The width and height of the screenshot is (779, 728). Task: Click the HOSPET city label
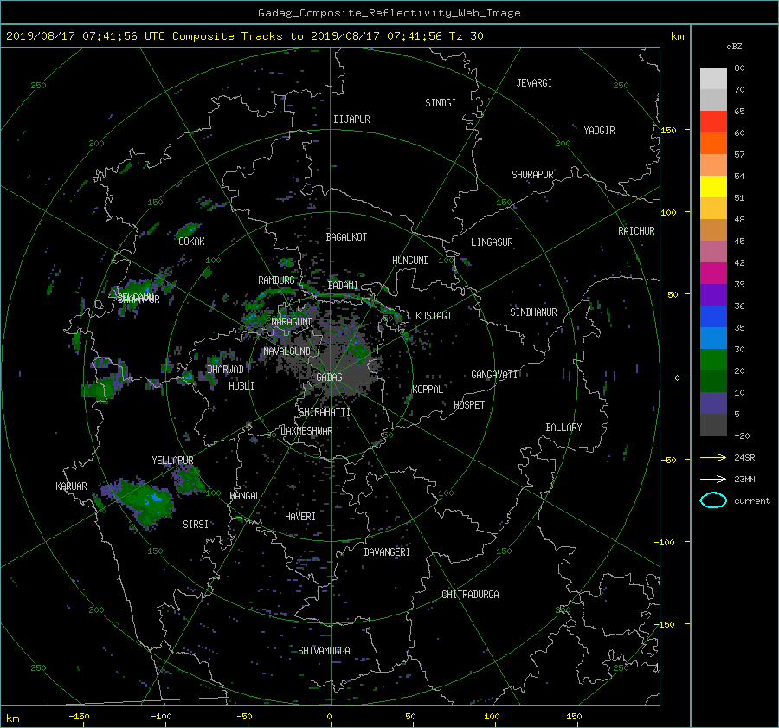pos(469,405)
